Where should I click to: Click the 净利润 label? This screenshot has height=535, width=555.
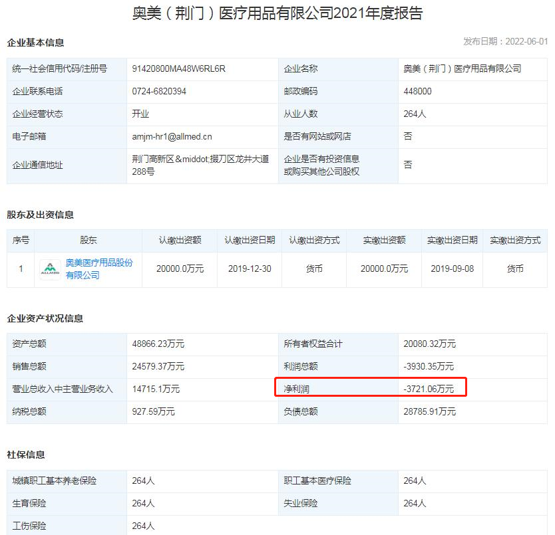[x=297, y=389]
